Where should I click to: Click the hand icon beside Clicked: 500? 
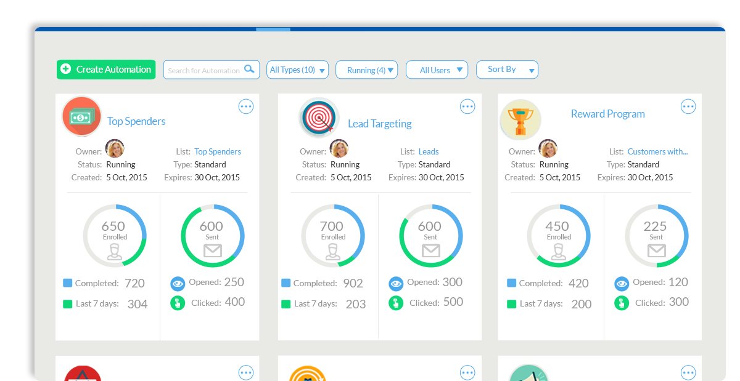click(x=396, y=303)
